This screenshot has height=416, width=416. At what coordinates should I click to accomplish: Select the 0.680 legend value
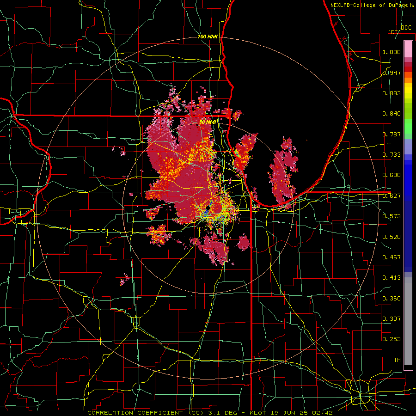[x=392, y=175]
